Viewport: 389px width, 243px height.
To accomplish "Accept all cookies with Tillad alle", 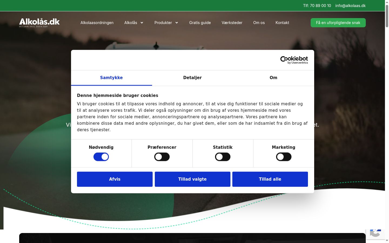I will (270, 179).
